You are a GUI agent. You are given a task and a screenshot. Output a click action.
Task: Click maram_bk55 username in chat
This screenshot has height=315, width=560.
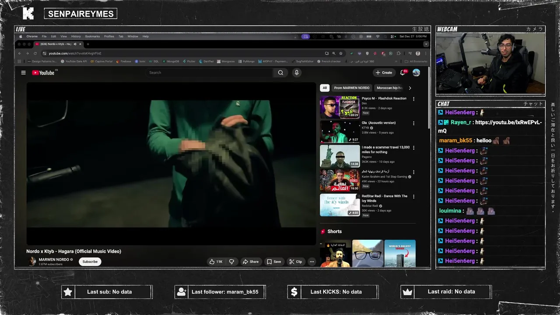pyautogui.click(x=455, y=140)
